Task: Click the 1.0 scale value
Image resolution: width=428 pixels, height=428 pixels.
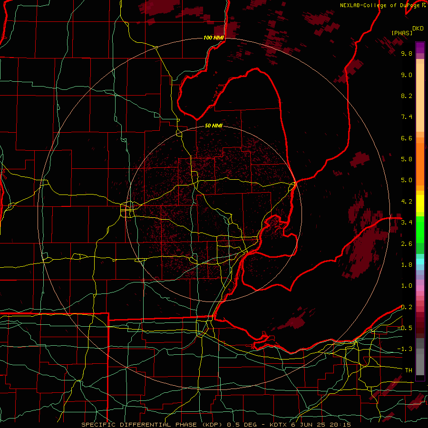Action: (407, 286)
